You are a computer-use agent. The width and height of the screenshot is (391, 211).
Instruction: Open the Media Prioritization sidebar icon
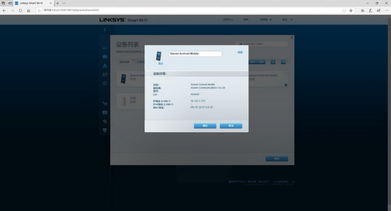coord(105,75)
